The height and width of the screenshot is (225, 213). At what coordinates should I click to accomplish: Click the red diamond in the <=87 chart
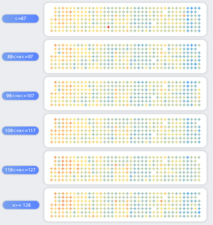pos(108,27)
